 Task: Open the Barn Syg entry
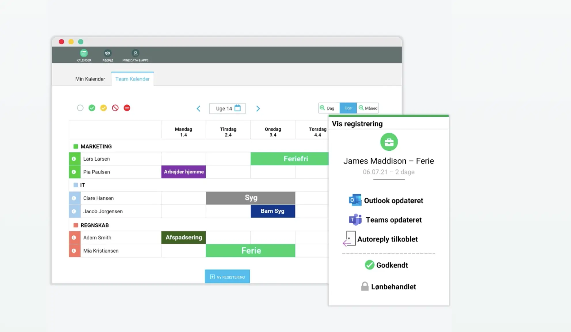(273, 211)
